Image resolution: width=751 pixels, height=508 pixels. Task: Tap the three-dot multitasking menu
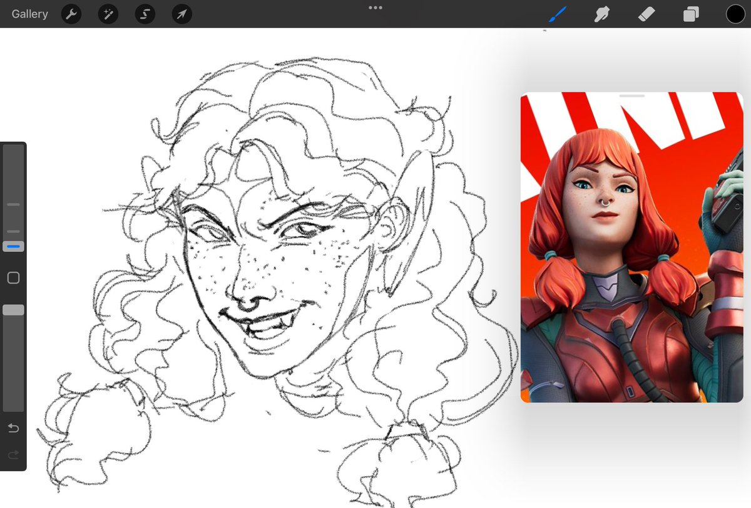coord(375,7)
